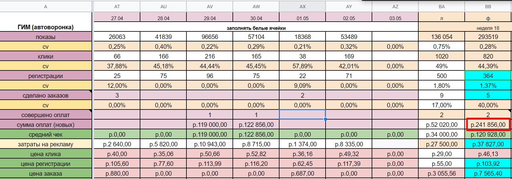
Task: Select column header AX
Action: tap(302, 6)
